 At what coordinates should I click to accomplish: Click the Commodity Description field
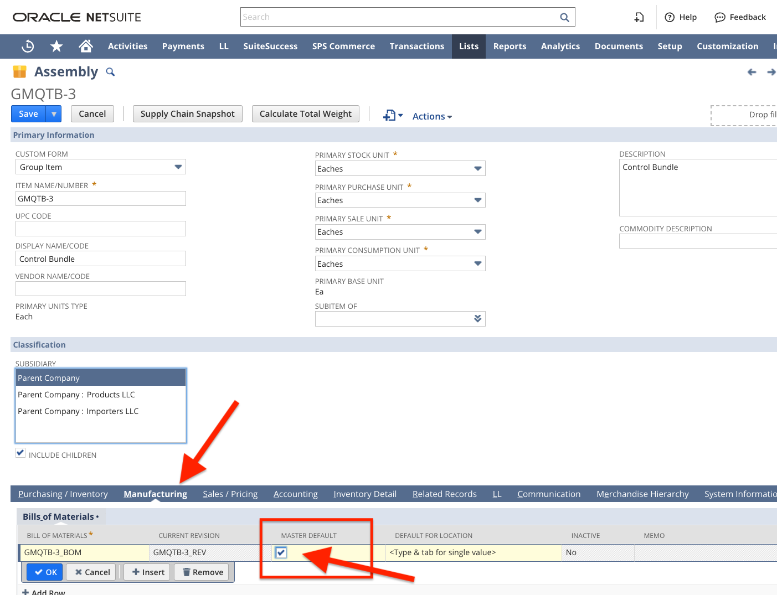coord(698,241)
